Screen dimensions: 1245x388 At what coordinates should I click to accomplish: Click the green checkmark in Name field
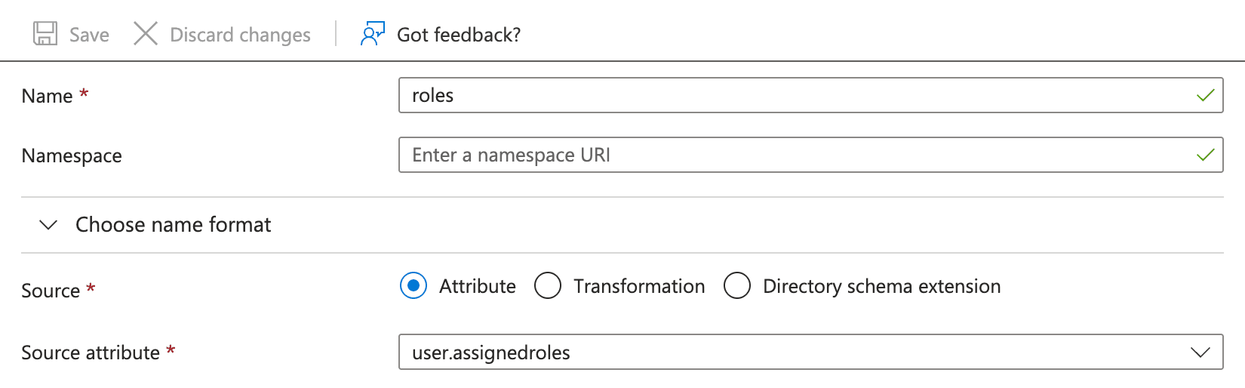tap(1205, 95)
